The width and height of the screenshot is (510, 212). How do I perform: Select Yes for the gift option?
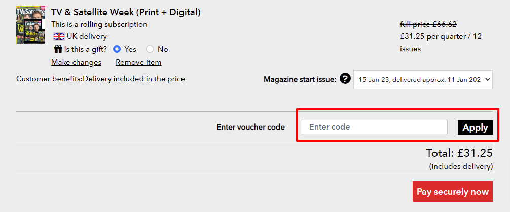click(117, 49)
